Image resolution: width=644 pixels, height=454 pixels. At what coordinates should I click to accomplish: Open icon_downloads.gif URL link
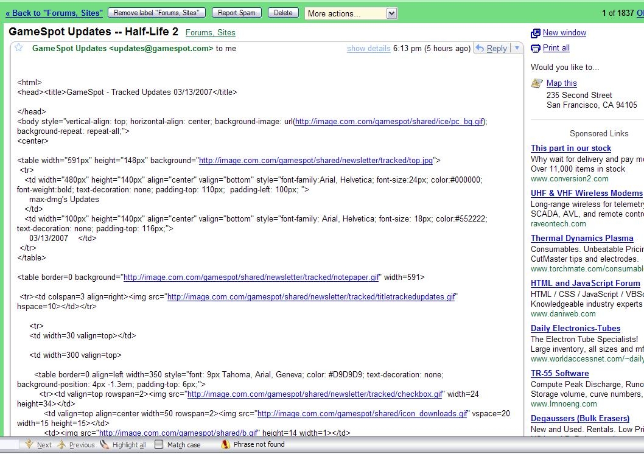(362, 414)
